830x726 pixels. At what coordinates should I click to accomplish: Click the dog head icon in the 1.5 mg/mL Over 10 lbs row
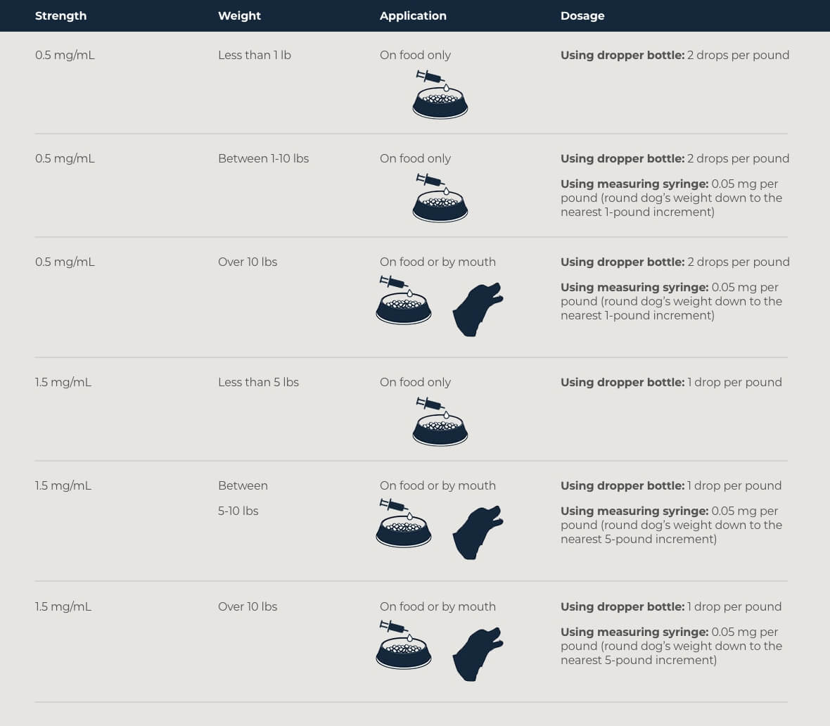[x=478, y=654]
